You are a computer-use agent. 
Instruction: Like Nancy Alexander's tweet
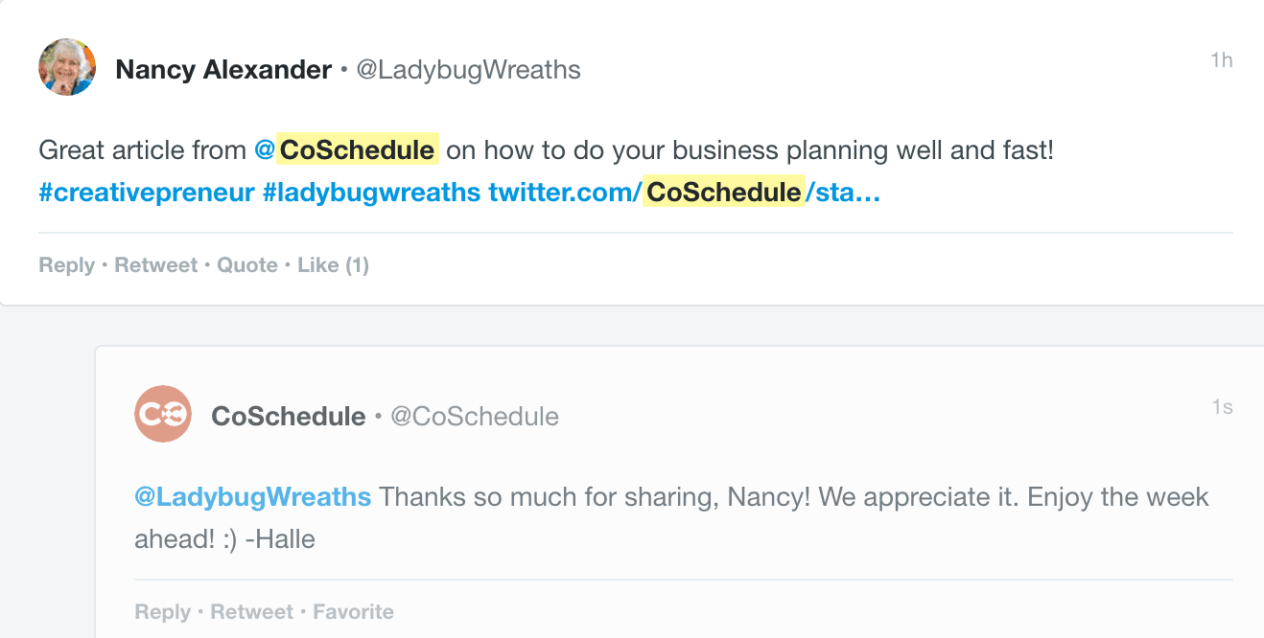coord(333,264)
